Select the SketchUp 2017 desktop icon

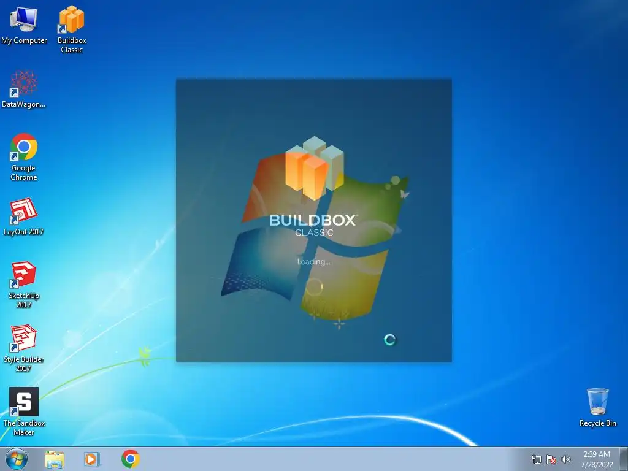[x=24, y=285]
